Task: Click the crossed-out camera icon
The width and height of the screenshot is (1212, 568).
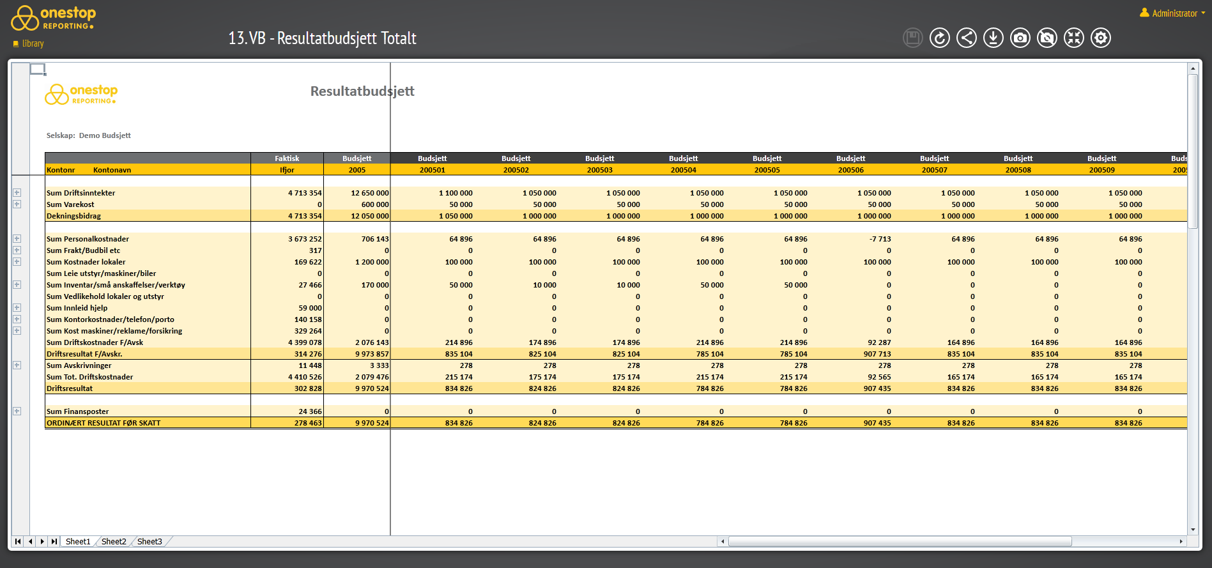Action: [x=1047, y=38]
